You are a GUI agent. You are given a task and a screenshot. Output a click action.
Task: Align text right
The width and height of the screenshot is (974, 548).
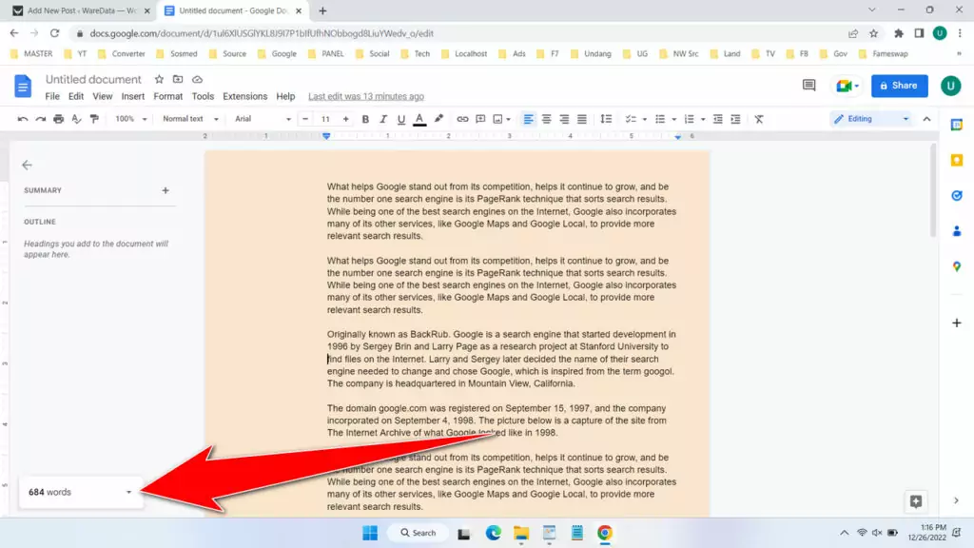(564, 119)
